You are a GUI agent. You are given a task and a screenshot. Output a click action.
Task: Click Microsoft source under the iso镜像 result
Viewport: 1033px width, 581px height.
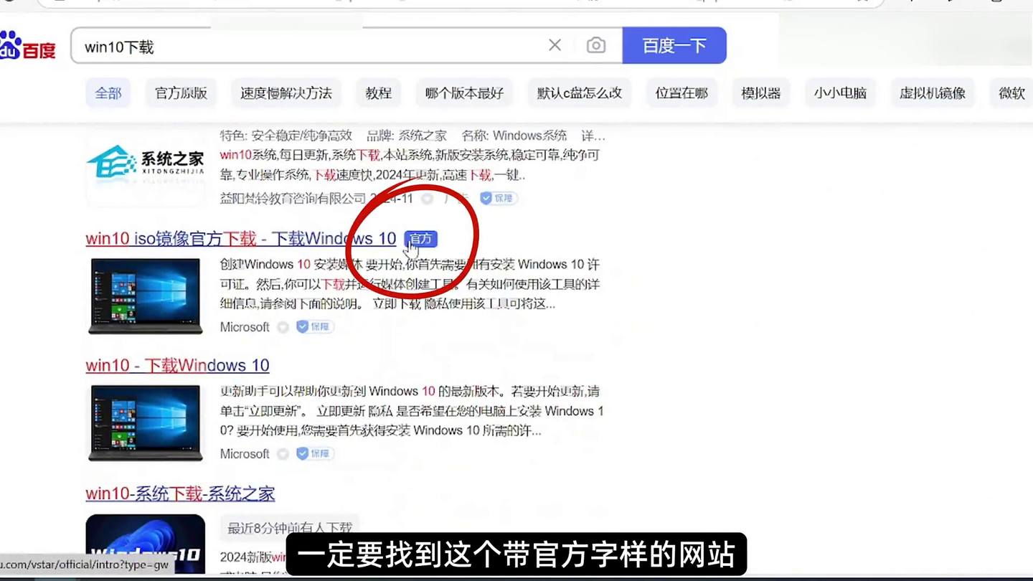click(x=245, y=327)
